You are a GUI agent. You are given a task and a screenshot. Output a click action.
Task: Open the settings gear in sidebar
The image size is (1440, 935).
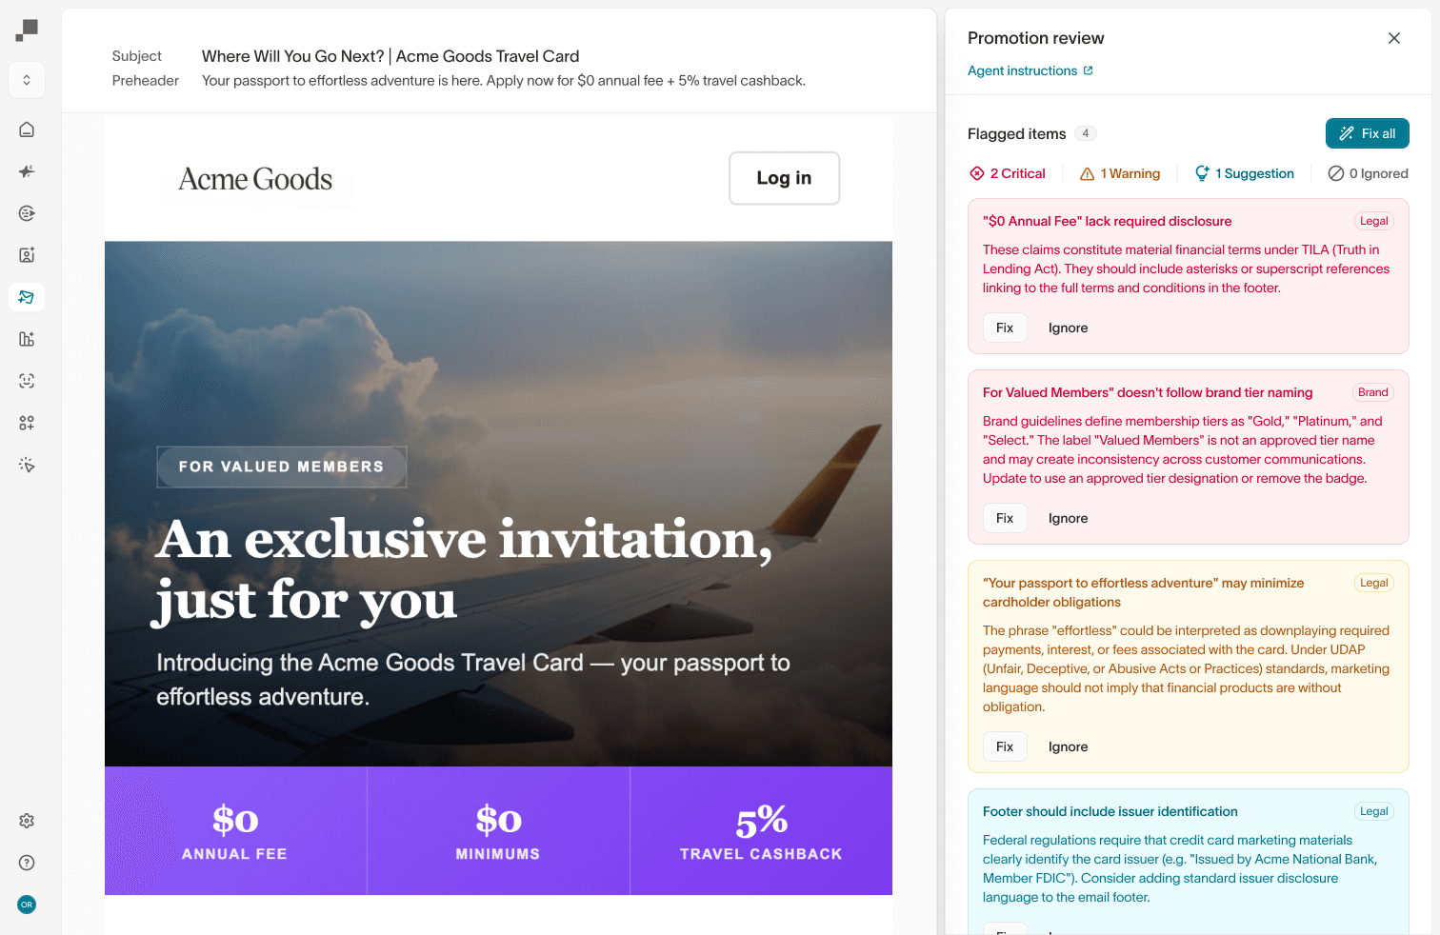[x=27, y=821]
